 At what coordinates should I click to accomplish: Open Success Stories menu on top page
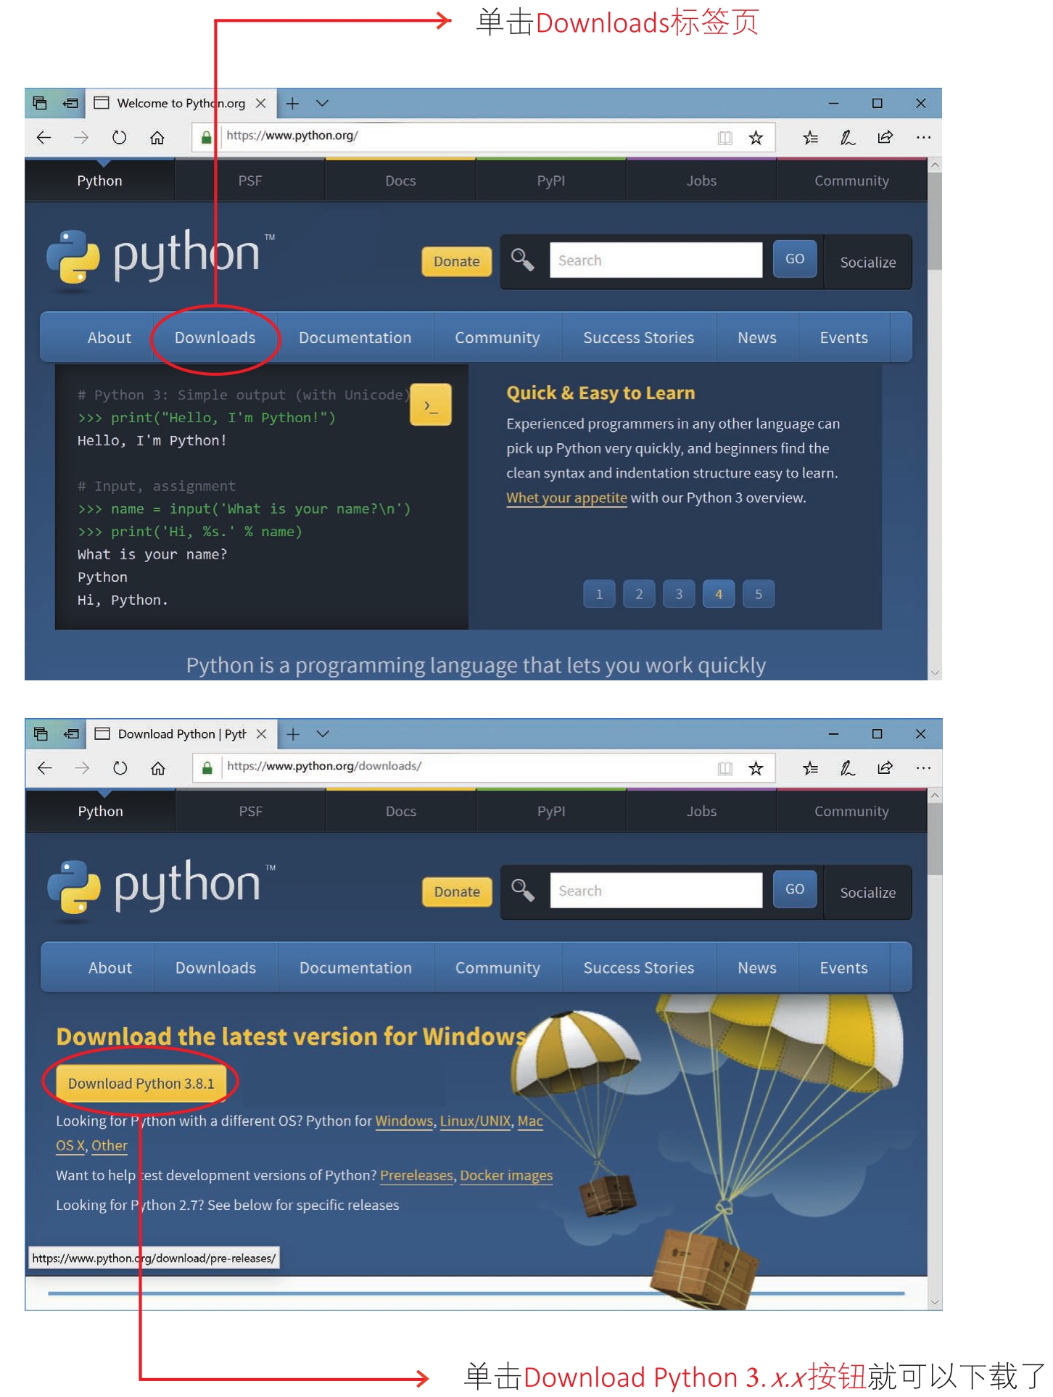click(x=638, y=337)
